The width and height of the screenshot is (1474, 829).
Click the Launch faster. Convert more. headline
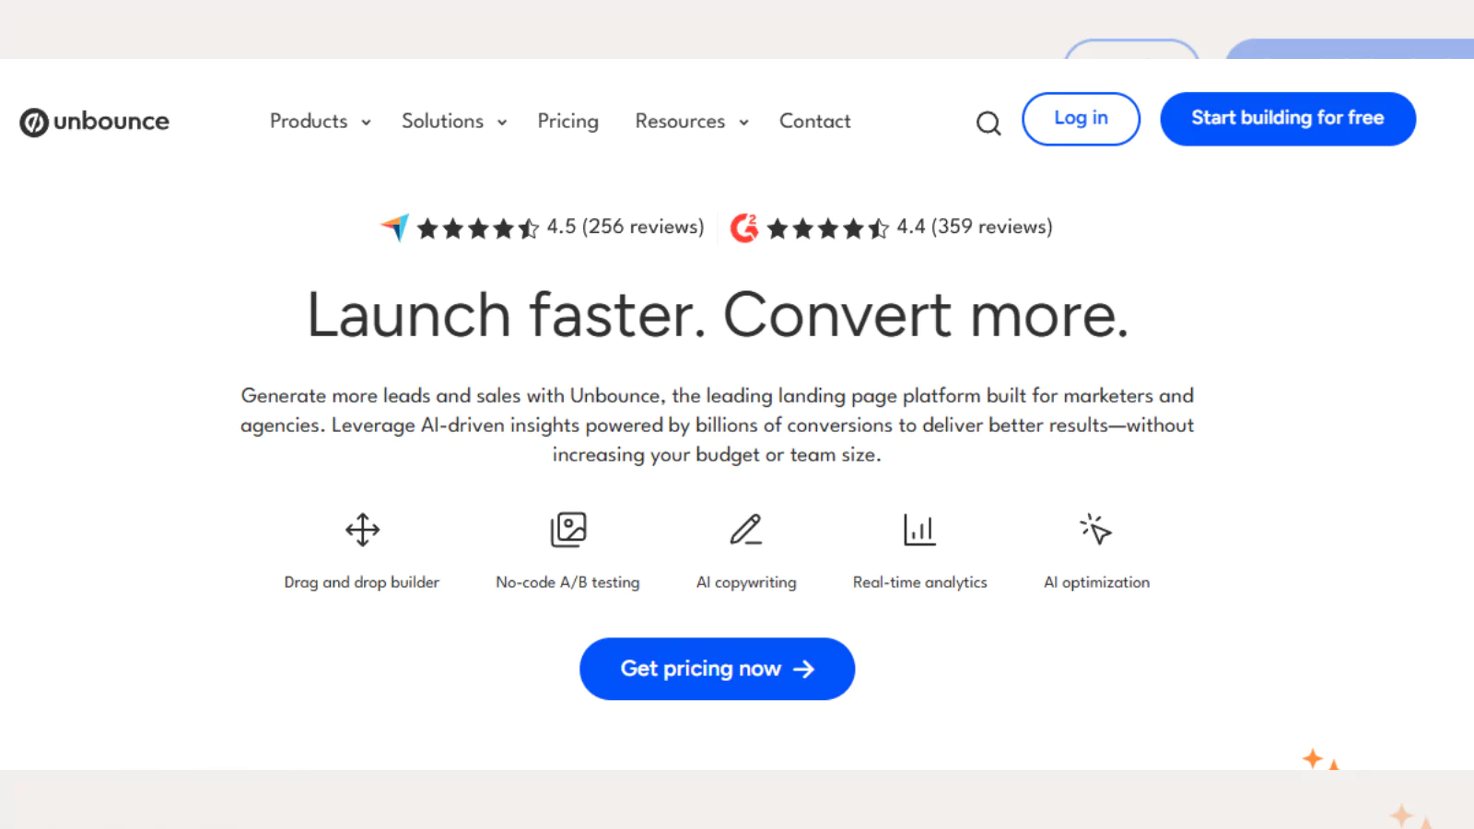click(x=718, y=315)
